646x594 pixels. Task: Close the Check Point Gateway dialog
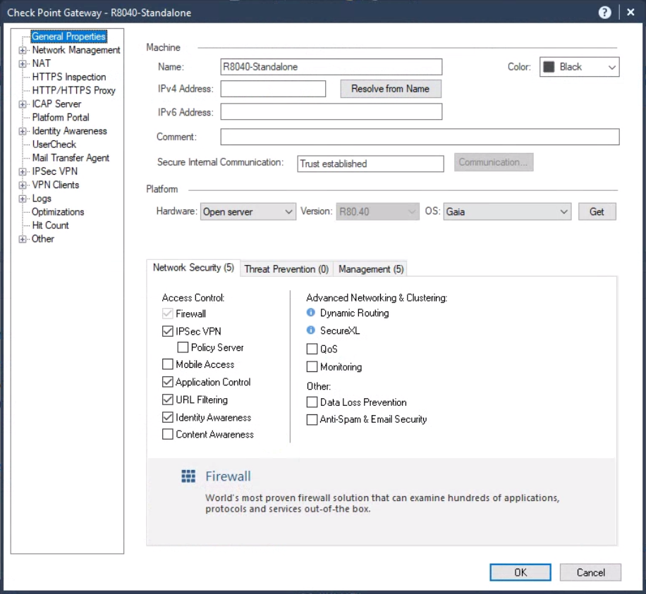click(x=630, y=13)
